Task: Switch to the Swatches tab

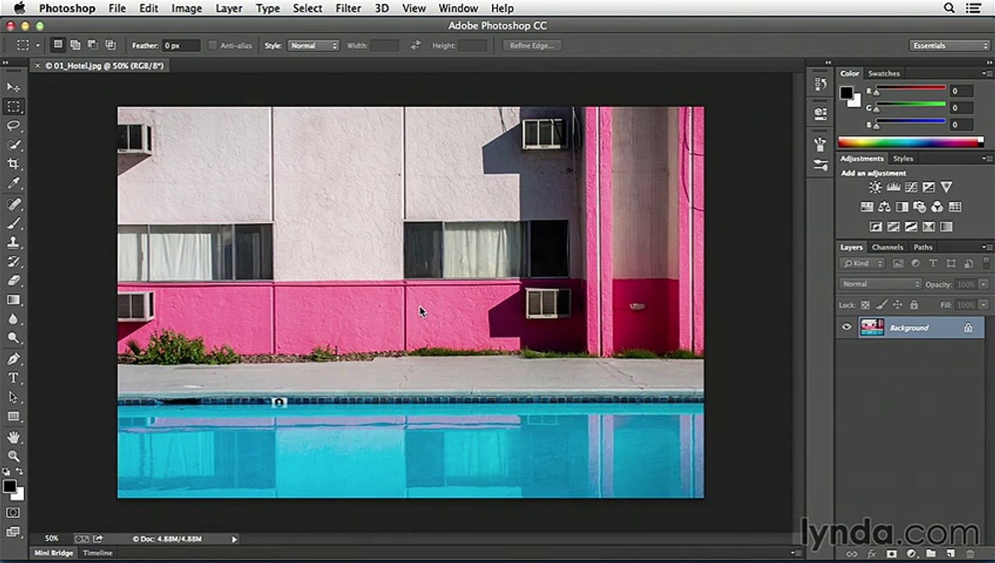Action: pyautogui.click(x=884, y=74)
